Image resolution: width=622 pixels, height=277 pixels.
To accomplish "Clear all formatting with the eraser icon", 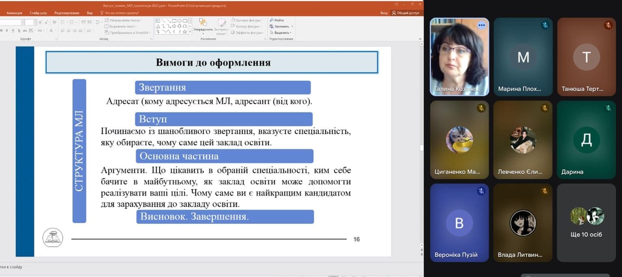I will pos(54,22).
